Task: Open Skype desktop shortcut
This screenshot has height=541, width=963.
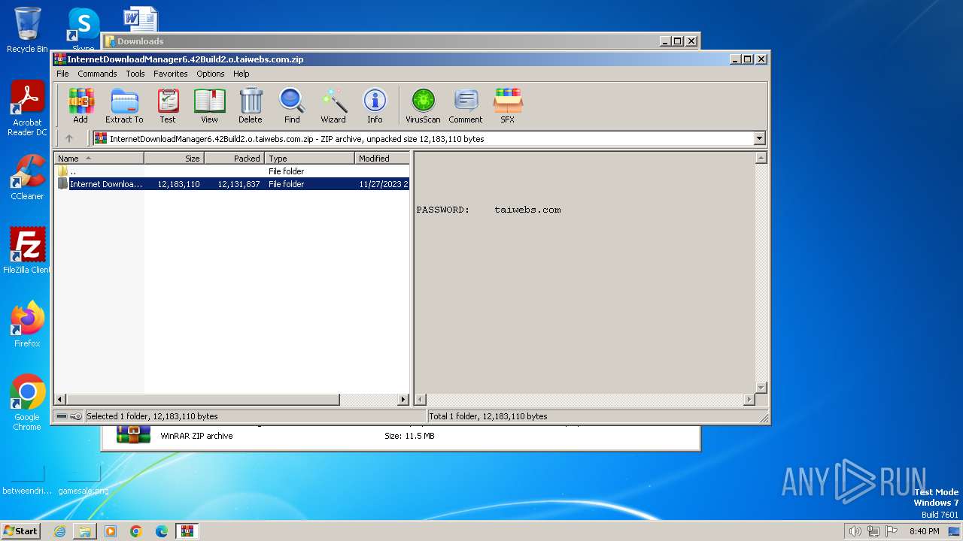Action: coord(83,27)
